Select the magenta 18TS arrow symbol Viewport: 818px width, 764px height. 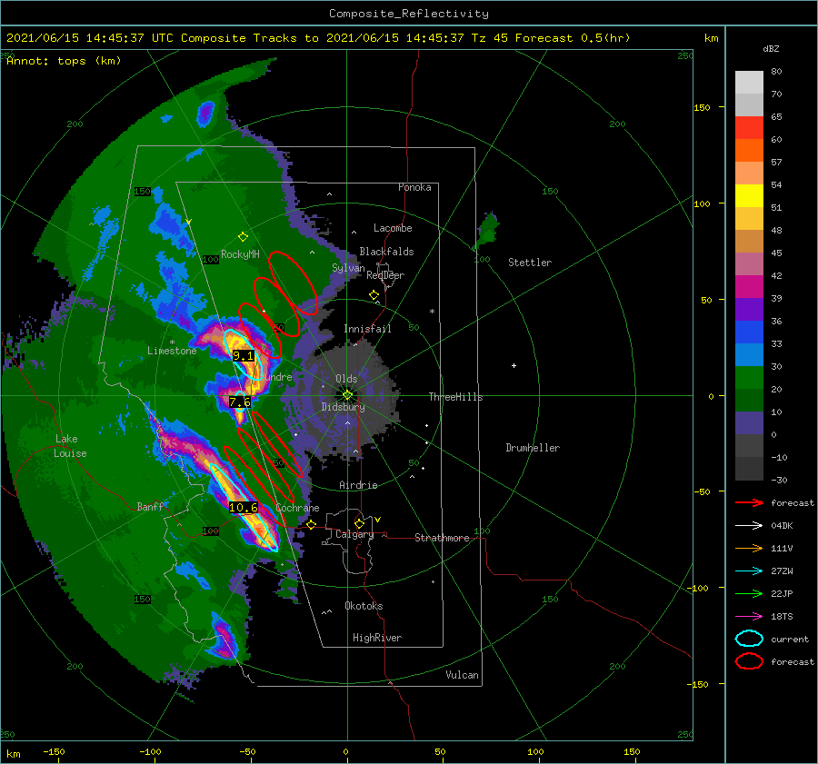tap(749, 617)
